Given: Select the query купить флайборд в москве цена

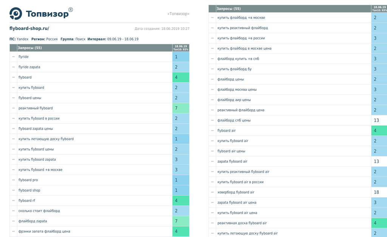Looking at the screenshot, I should (245, 48).
